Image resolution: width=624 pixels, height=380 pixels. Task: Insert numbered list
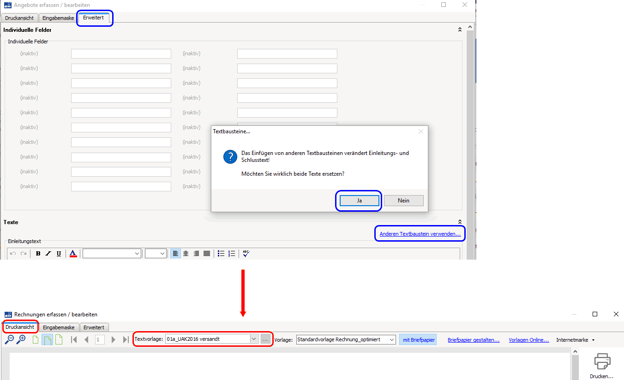[232, 254]
